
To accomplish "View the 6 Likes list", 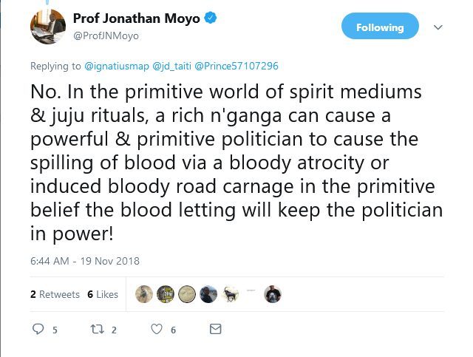I will point(103,294).
